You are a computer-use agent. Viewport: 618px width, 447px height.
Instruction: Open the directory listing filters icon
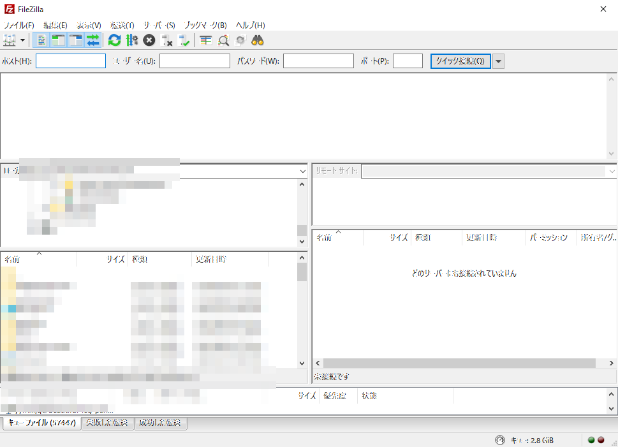coord(205,40)
